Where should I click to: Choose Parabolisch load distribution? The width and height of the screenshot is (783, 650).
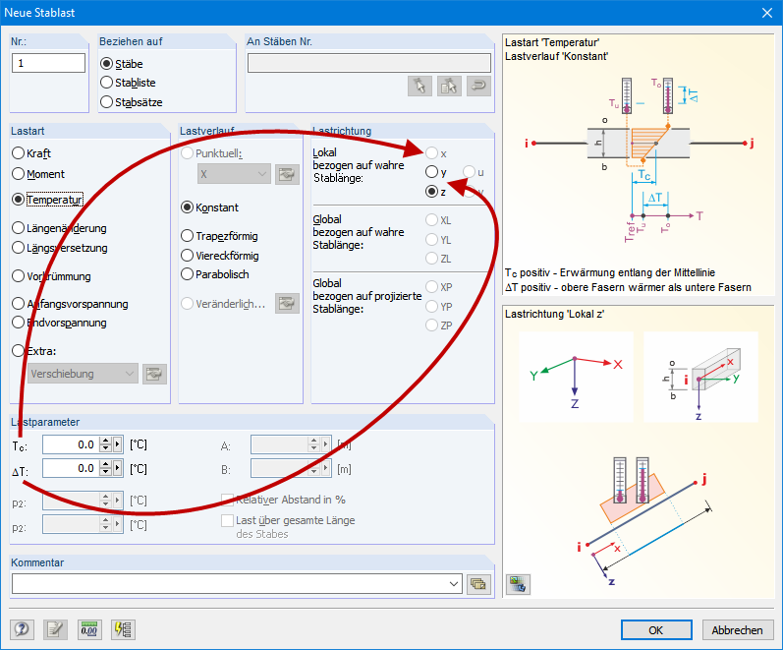(x=188, y=274)
